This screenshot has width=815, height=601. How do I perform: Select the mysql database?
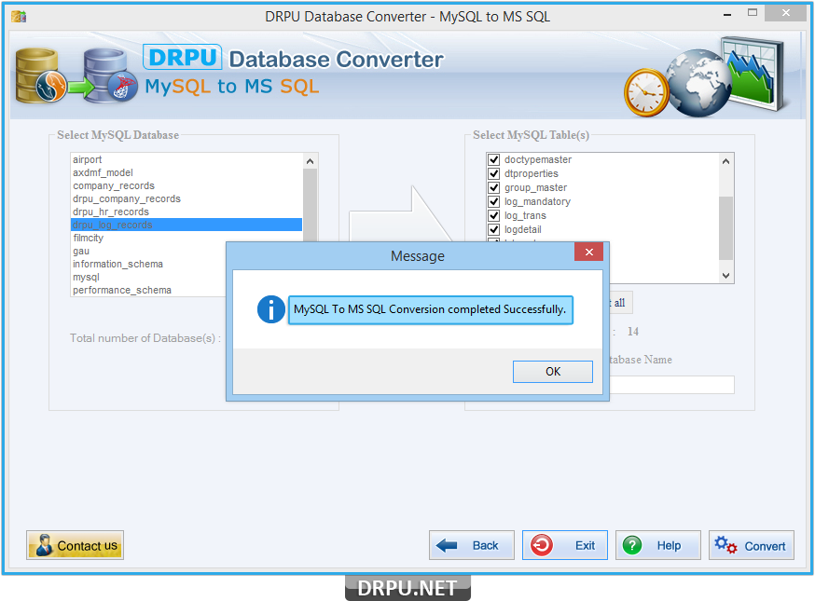coord(148,277)
